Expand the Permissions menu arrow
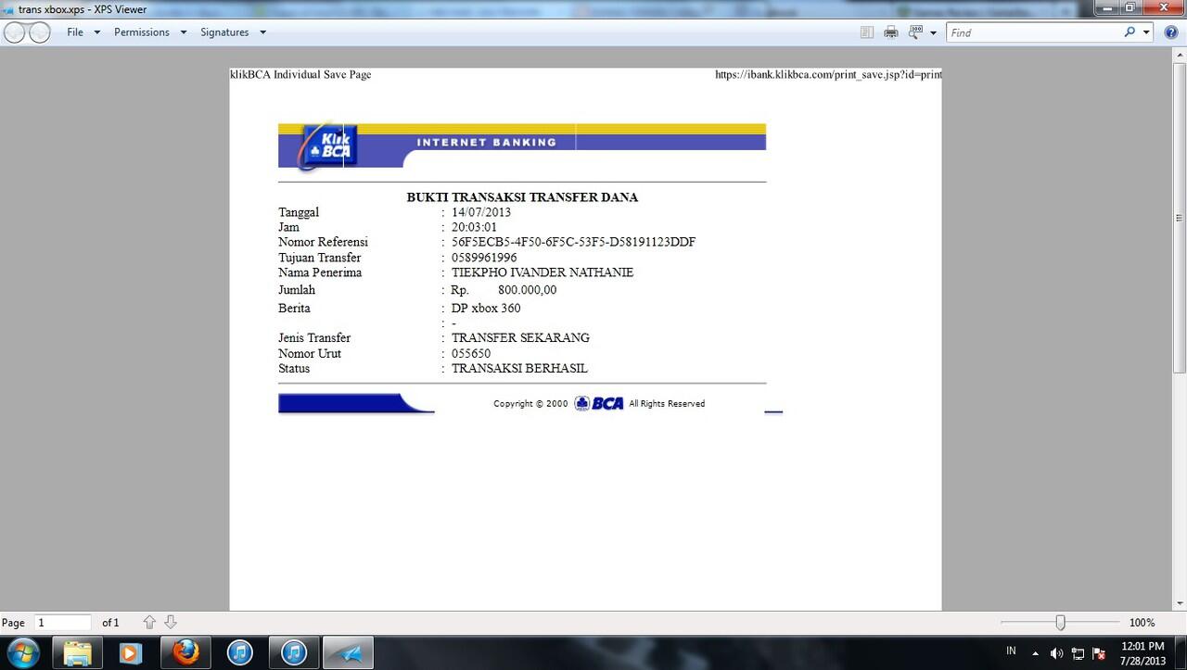The image size is (1187, 670). pyautogui.click(x=183, y=32)
